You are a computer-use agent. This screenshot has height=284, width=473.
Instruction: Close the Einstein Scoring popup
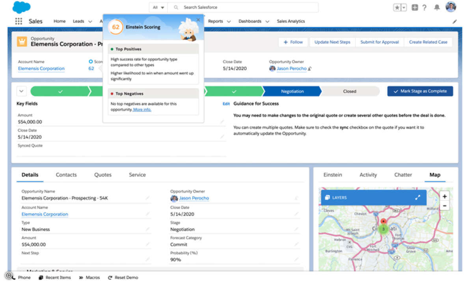point(198,20)
